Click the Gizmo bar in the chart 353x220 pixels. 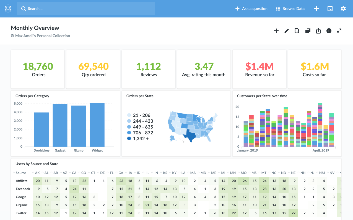79,126
